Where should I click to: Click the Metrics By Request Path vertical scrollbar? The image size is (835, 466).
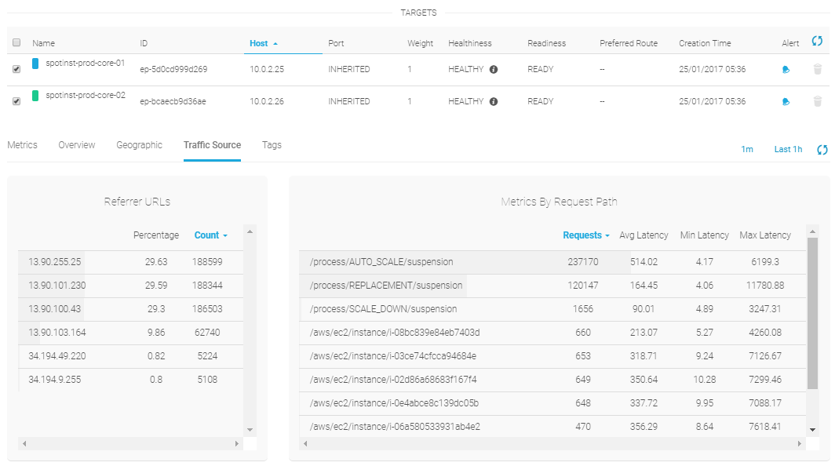click(812, 314)
